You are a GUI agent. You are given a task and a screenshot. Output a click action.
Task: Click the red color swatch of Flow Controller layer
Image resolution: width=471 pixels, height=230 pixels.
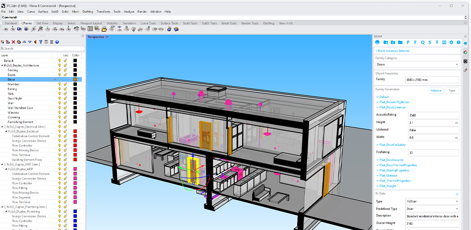coord(75,146)
